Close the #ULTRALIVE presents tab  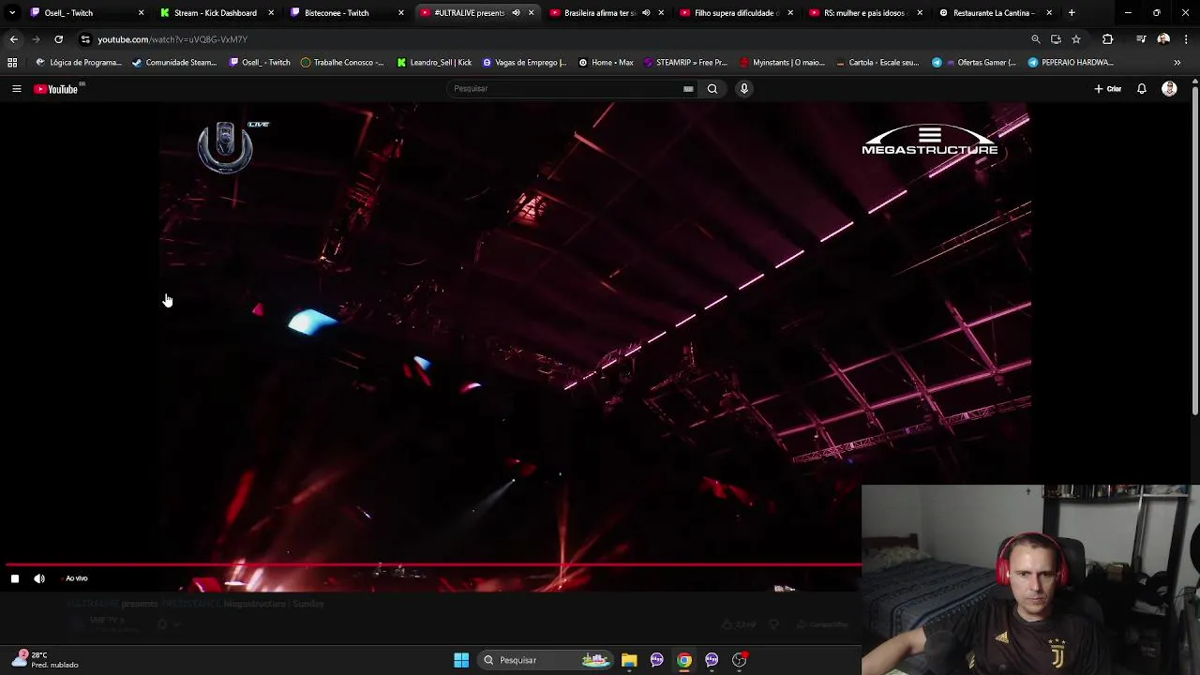[532, 13]
